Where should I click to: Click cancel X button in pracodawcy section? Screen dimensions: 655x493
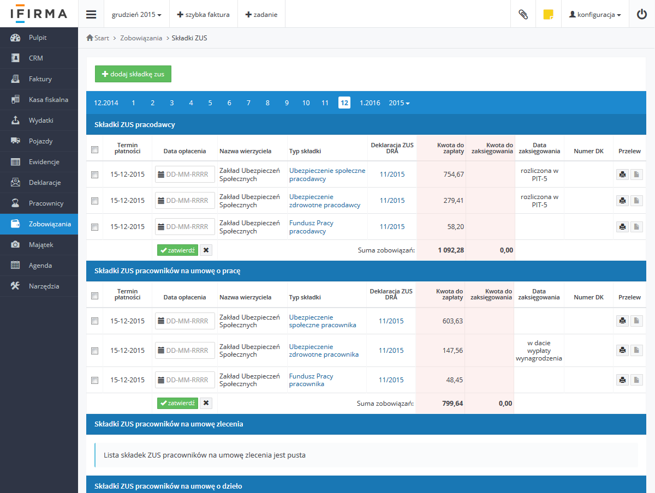point(206,250)
